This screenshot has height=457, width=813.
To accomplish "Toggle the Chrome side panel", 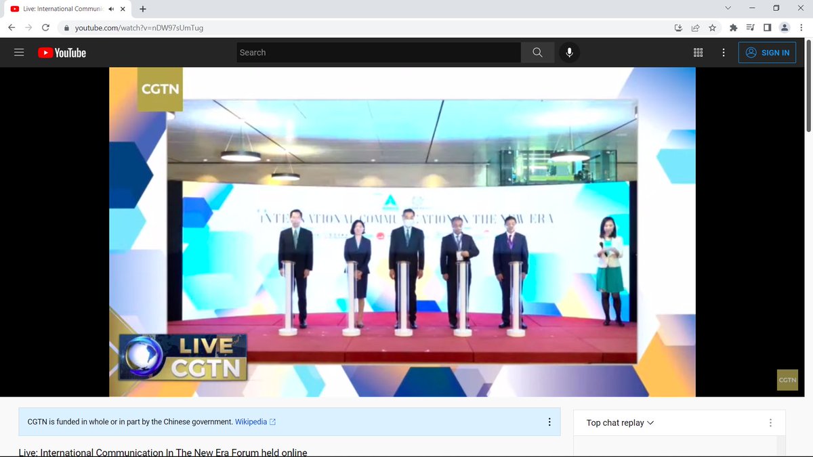I will (767, 28).
